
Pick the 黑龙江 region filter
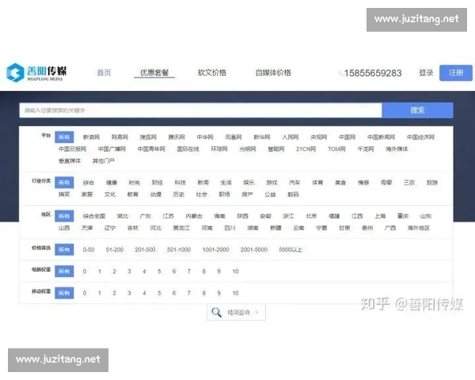181,228
